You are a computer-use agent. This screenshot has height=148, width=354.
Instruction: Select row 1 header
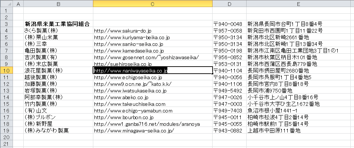pos(6,10)
